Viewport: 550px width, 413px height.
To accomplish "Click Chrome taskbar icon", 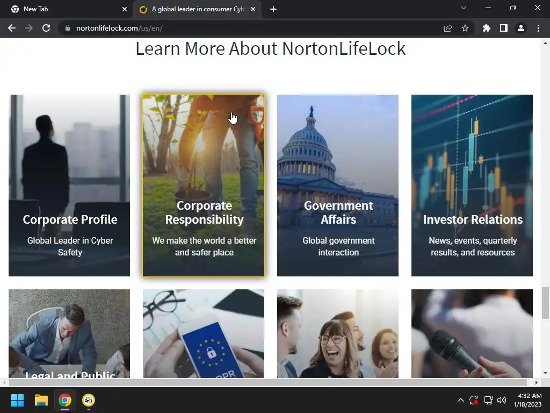I will pyautogui.click(x=65, y=400).
